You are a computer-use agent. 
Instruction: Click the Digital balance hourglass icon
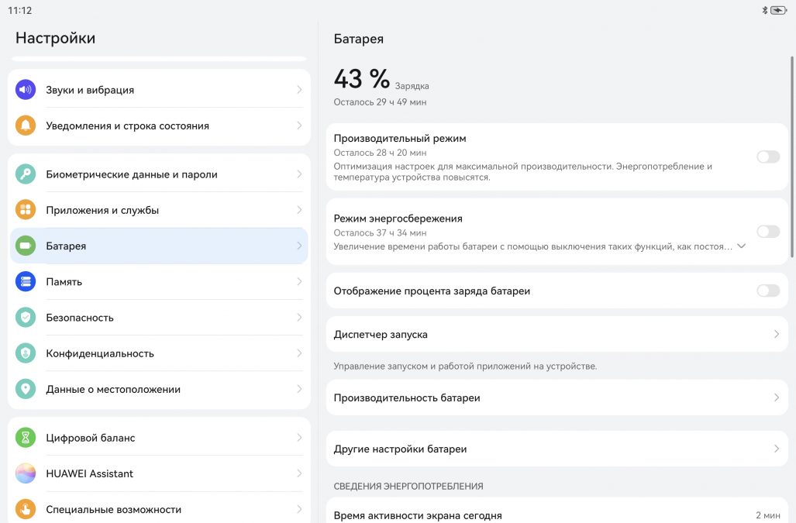[26, 438]
